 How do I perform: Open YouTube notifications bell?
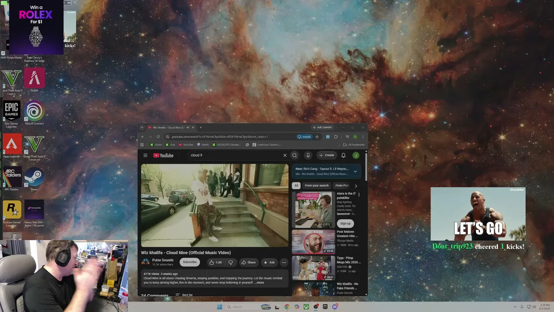point(343,156)
